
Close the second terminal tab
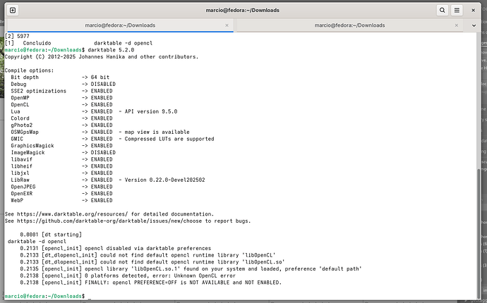456,25
